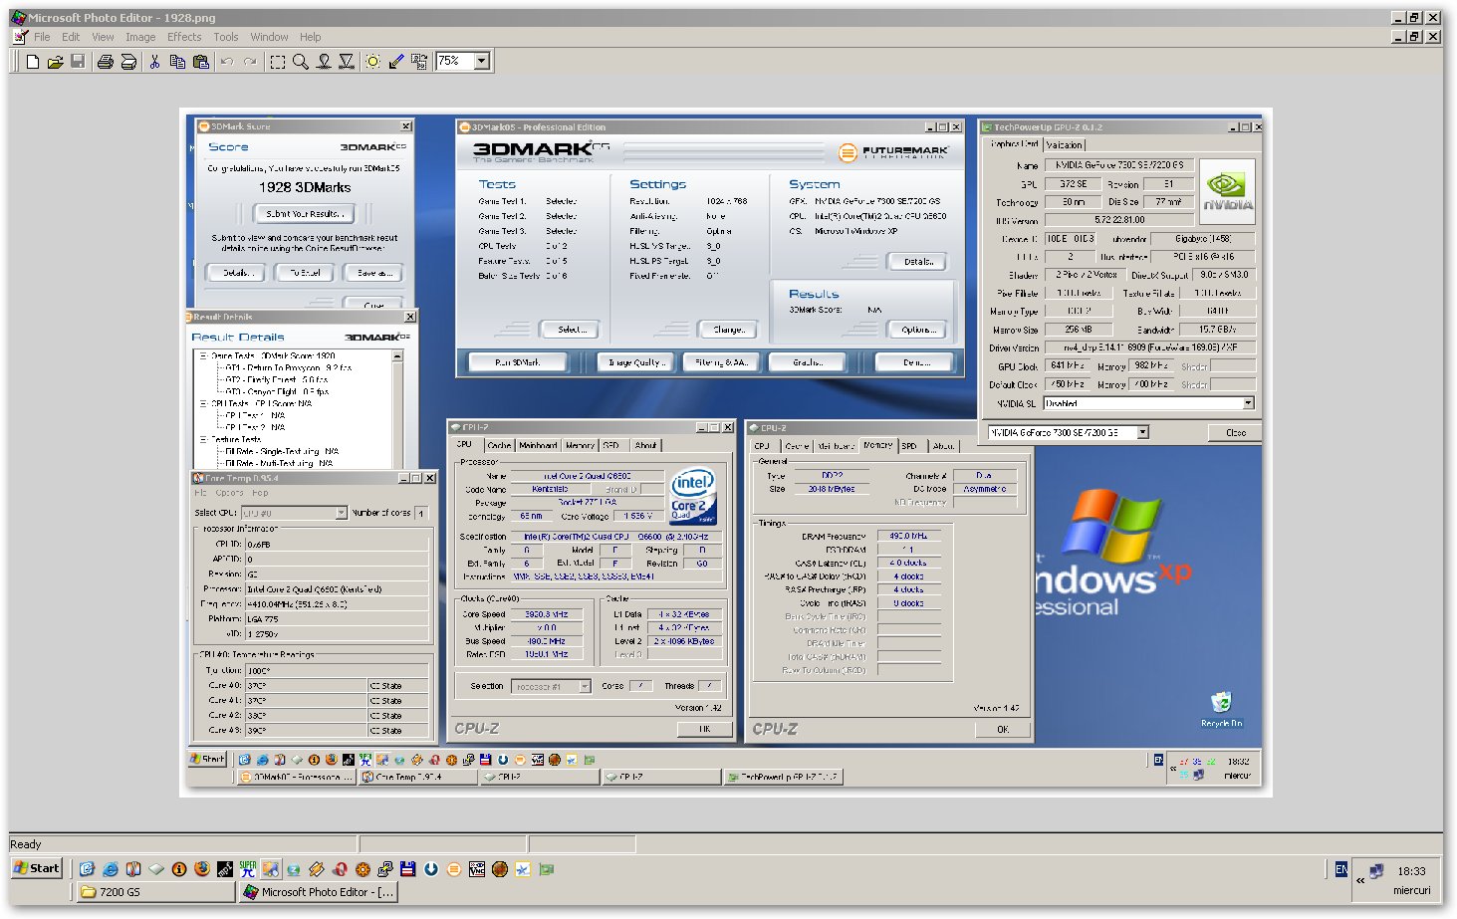
Task: Open the Help menu
Action: pos(311,37)
